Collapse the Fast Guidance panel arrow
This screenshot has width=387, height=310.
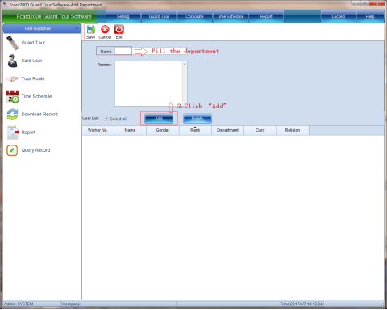pos(77,28)
